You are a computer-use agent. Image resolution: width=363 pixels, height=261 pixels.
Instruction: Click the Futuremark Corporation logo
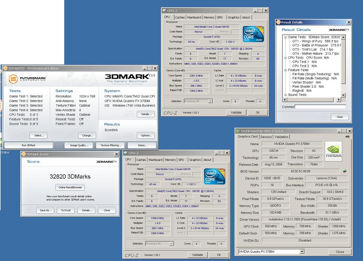(x=27, y=79)
